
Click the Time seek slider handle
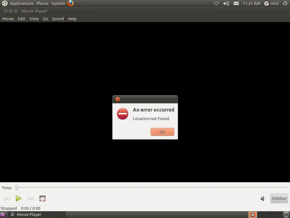(x=16, y=188)
